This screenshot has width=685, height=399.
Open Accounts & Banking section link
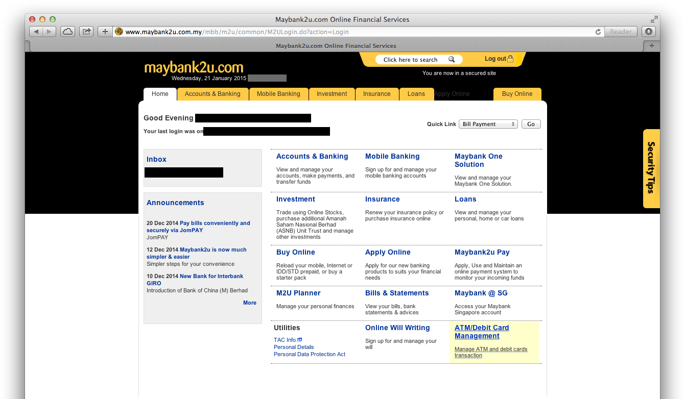point(312,156)
